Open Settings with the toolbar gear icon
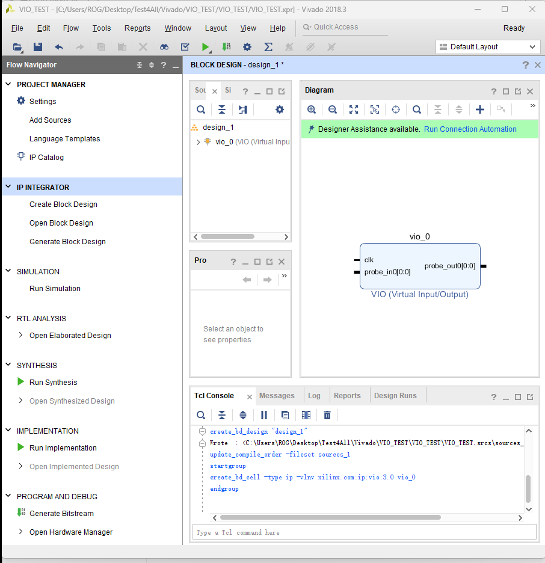The height and width of the screenshot is (563, 545). click(247, 47)
